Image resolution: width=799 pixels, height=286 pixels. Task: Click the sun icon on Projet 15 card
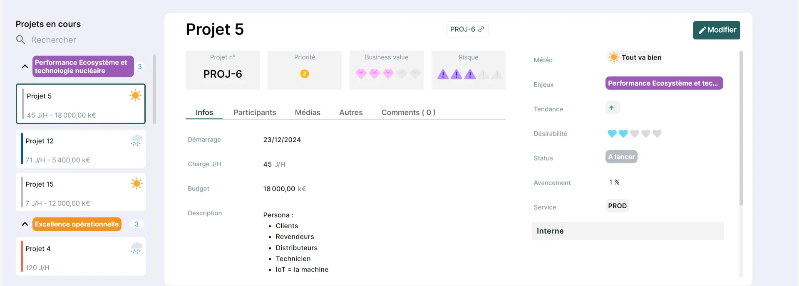[136, 184]
